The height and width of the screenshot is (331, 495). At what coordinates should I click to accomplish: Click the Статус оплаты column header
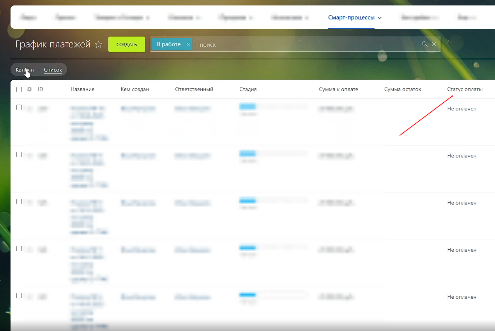pyautogui.click(x=465, y=89)
